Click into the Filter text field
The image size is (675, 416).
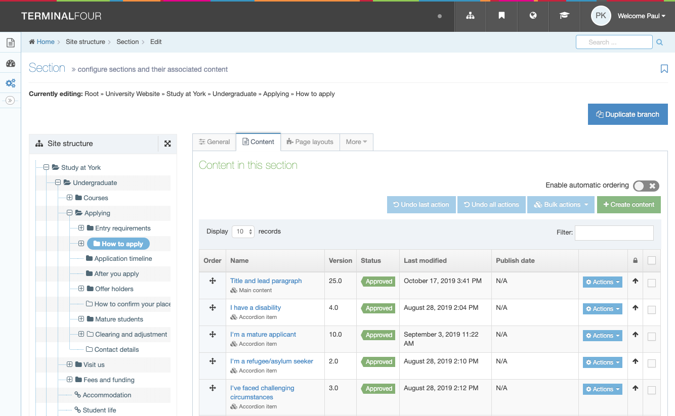click(614, 233)
